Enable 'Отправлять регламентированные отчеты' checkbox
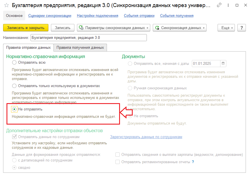 [x=117, y=162]
